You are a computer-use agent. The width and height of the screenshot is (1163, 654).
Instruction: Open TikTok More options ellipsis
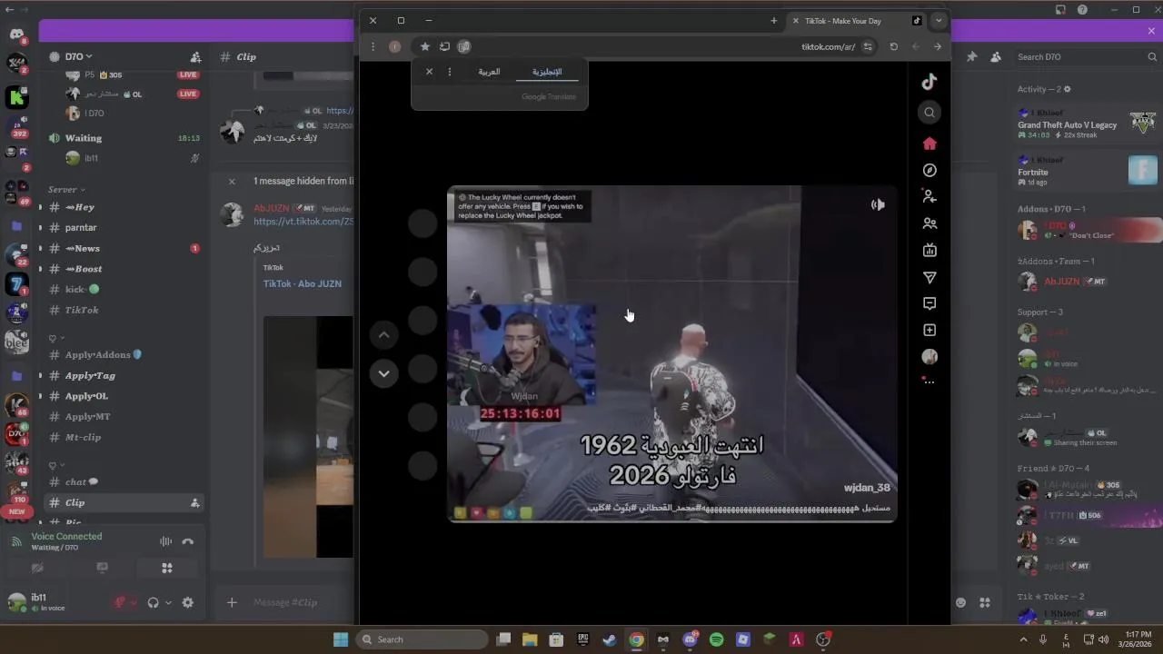[929, 381]
